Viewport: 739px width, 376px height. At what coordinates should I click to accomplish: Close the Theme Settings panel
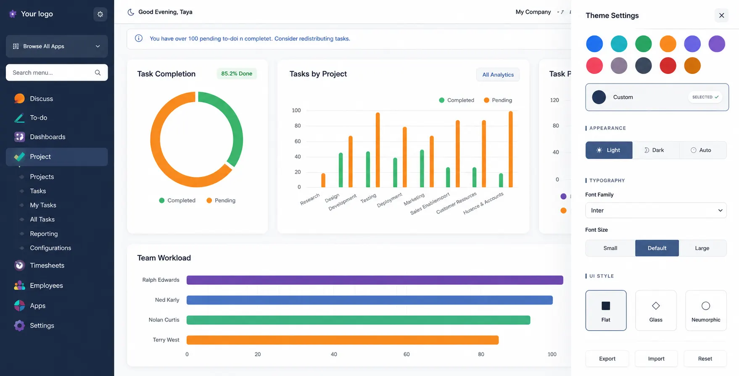coord(721,16)
